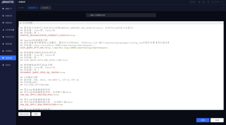Open 数据准备 in the sidebar
The width and height of the screenshot is (226, 125).
(8, 23)
